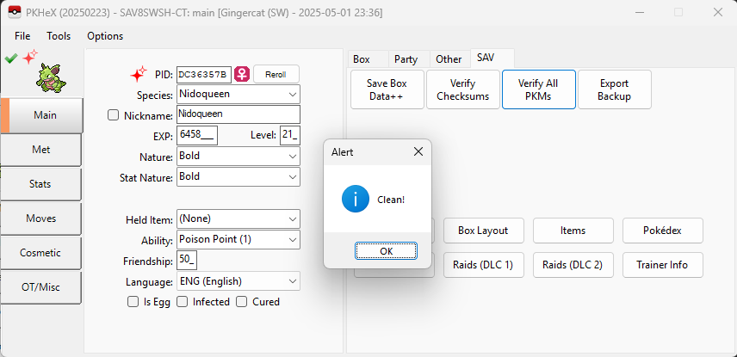
Task: Open the Species dropdown
Action: 238,95
